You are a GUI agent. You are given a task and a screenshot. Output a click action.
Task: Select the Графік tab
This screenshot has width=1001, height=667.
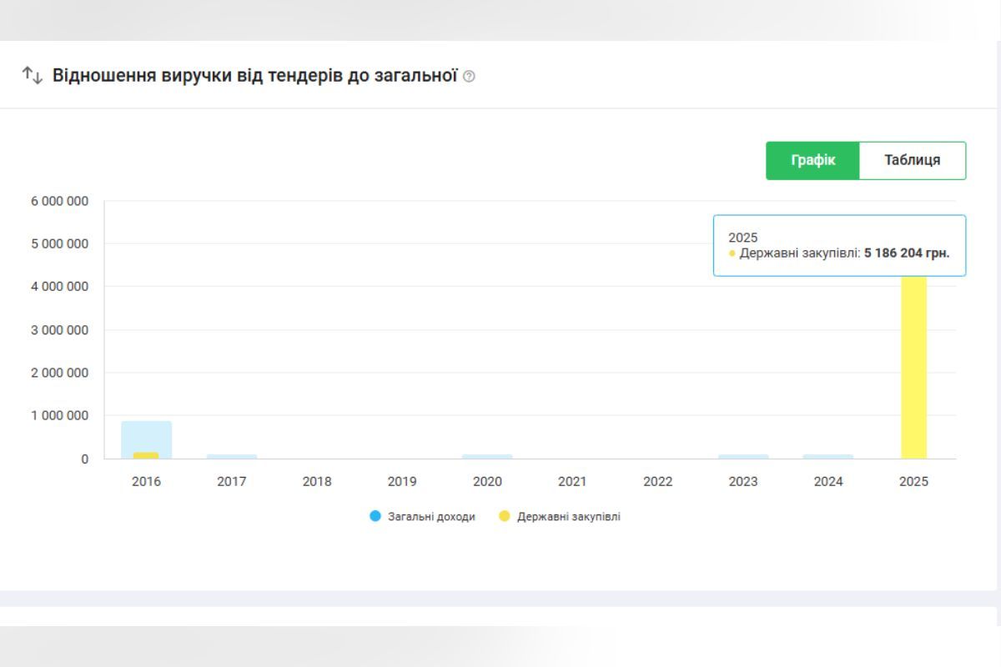pyautogui.click(x=812, y=160)
